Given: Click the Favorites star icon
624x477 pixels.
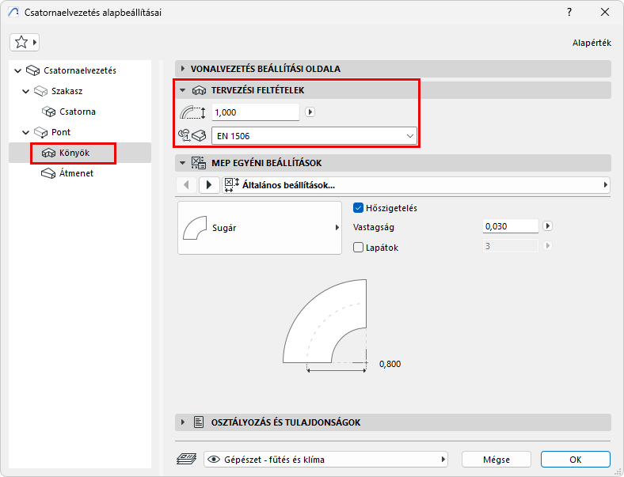Looking at the screenshot, I should pos(21,43).
